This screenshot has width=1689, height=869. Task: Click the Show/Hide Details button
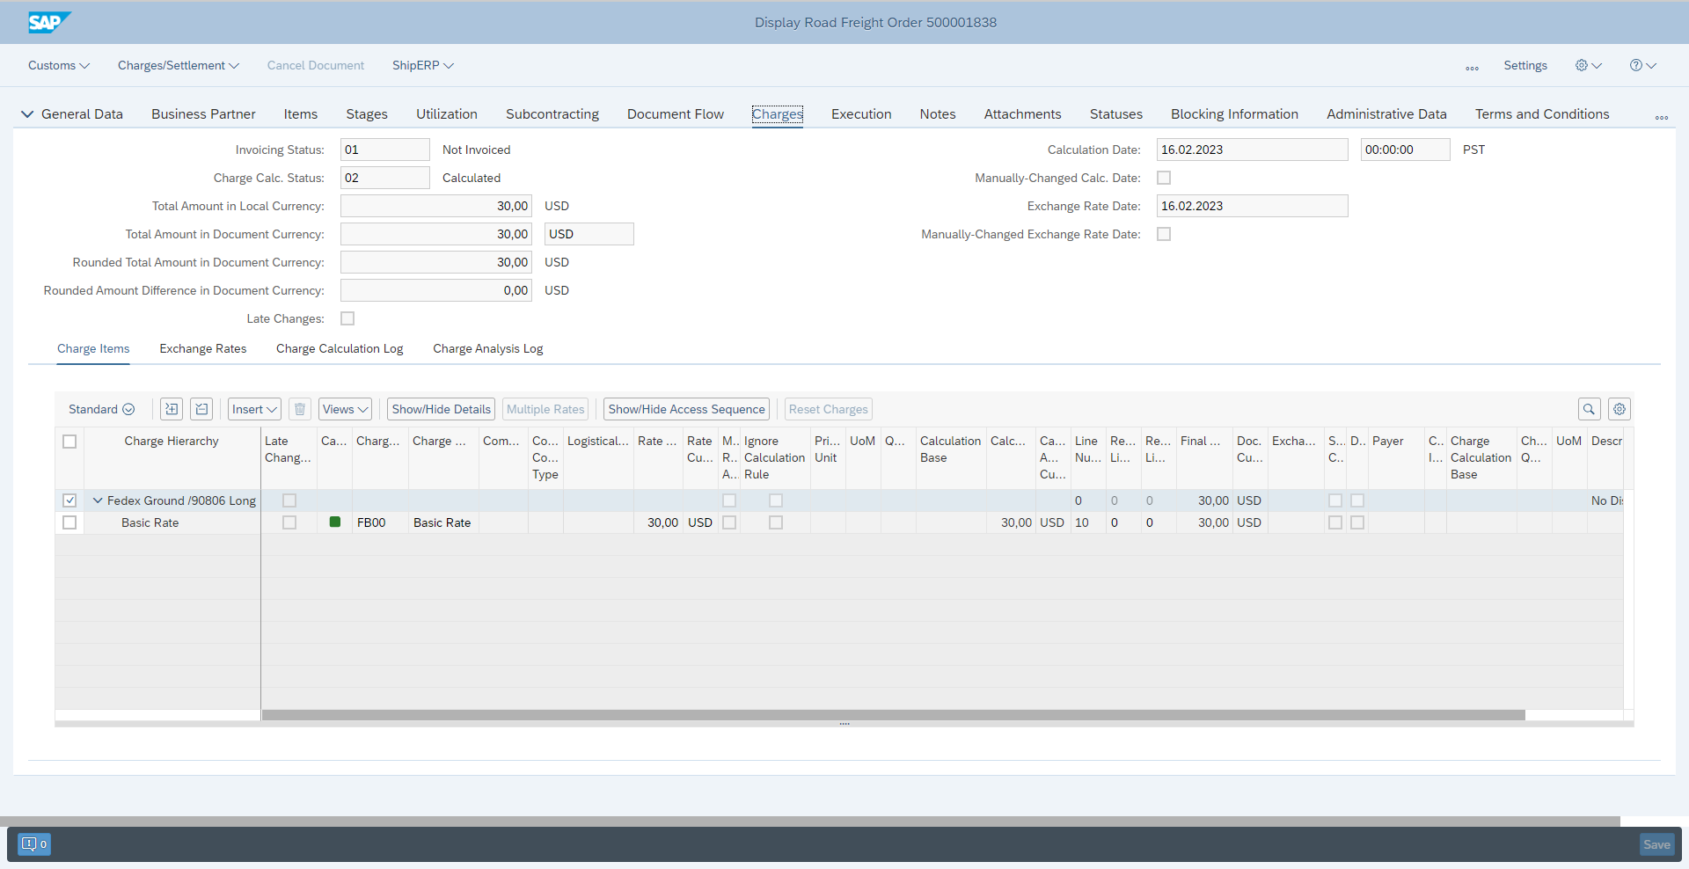pos(442,409)
